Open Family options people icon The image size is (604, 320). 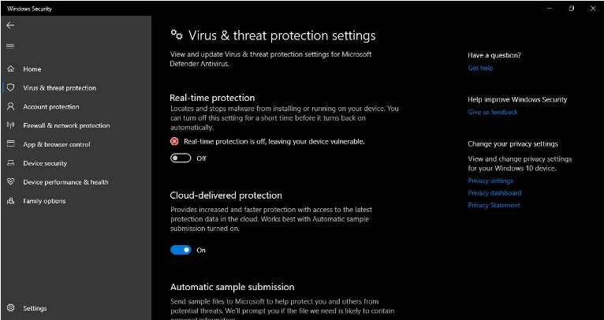pyautogui.click(x=11, y=201)
